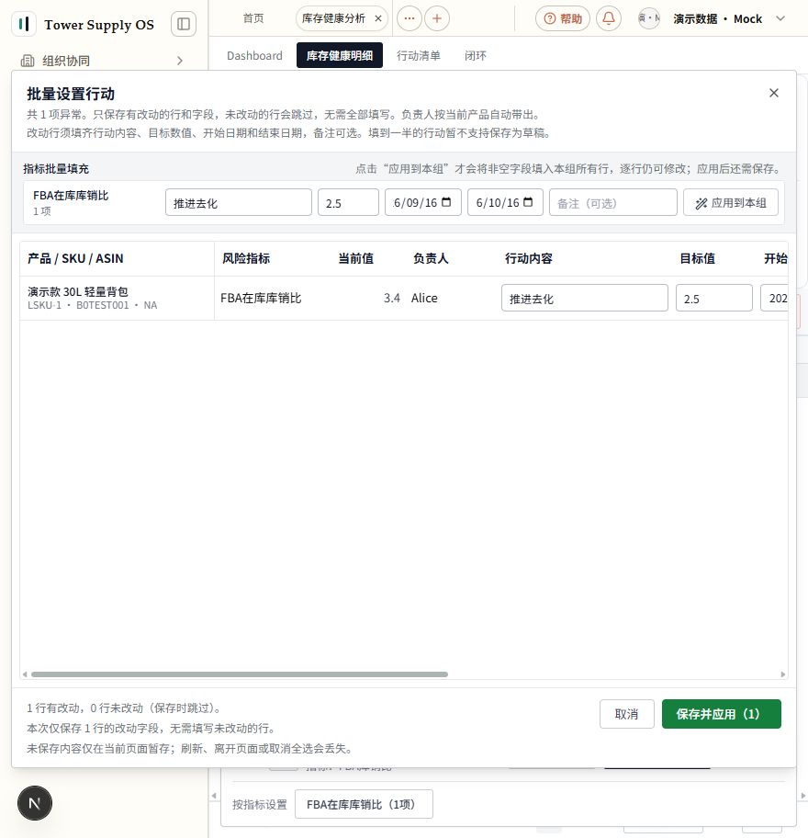Add a new tab with plus icon
This screenshot has width=808, height=838.
click(437, 18)
